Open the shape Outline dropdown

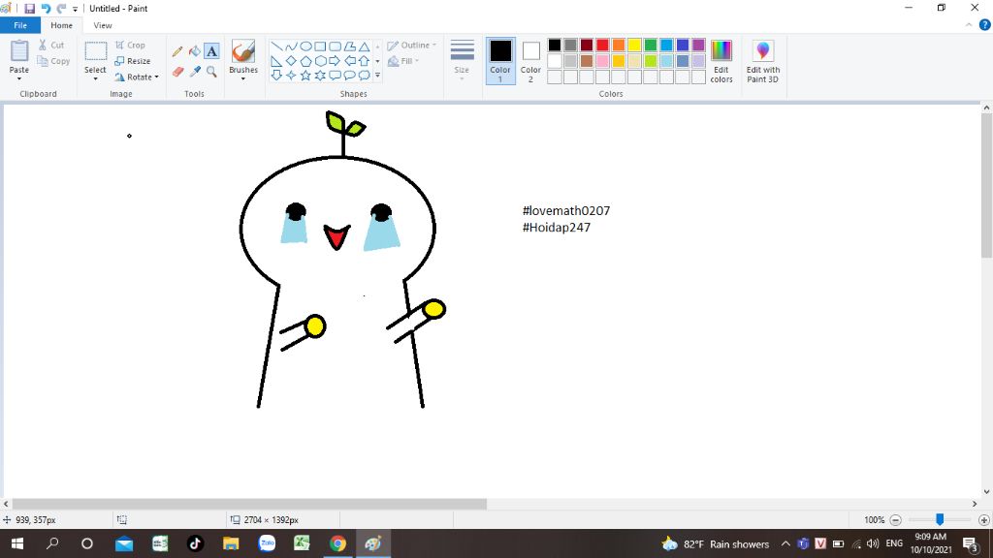pos(411,45)
